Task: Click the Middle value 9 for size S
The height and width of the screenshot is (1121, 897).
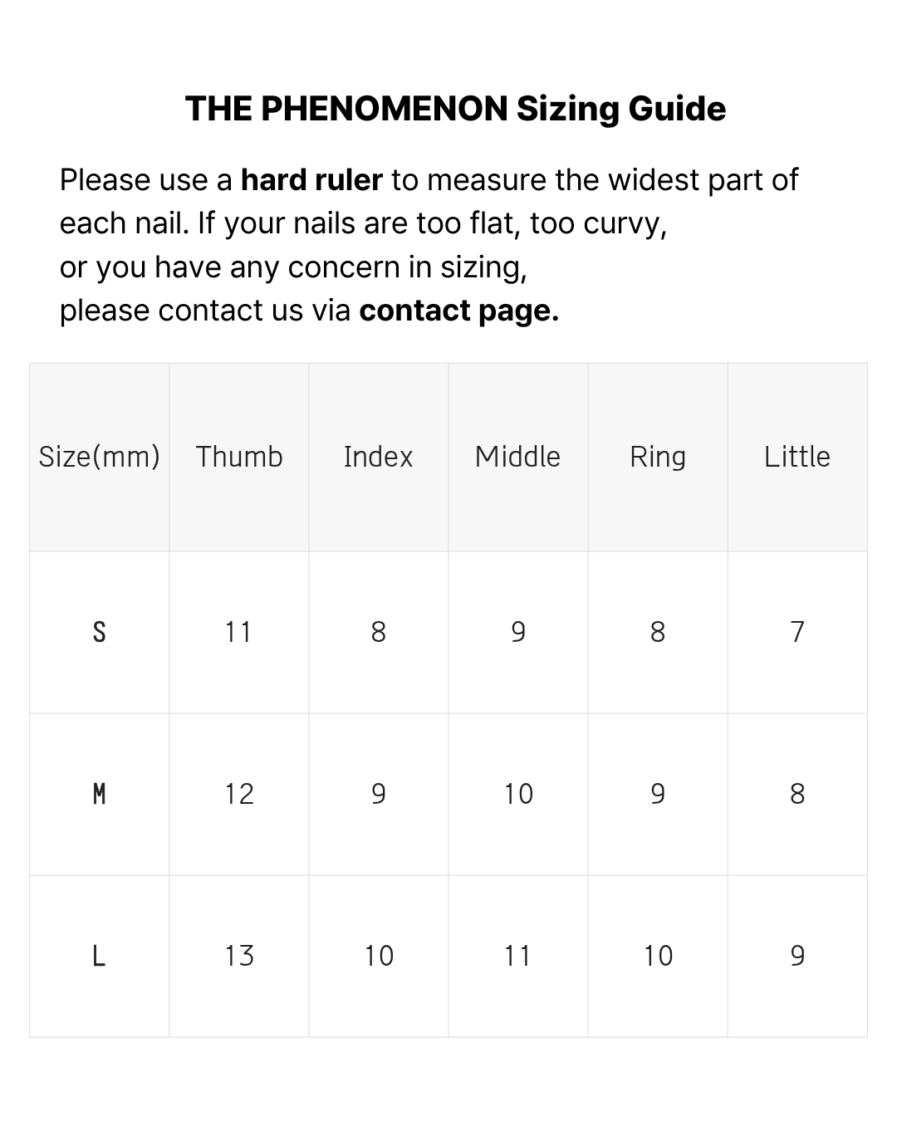Action: coord(518,632)
